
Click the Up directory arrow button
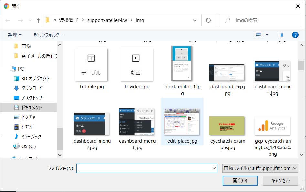click(x=38, y=20)
